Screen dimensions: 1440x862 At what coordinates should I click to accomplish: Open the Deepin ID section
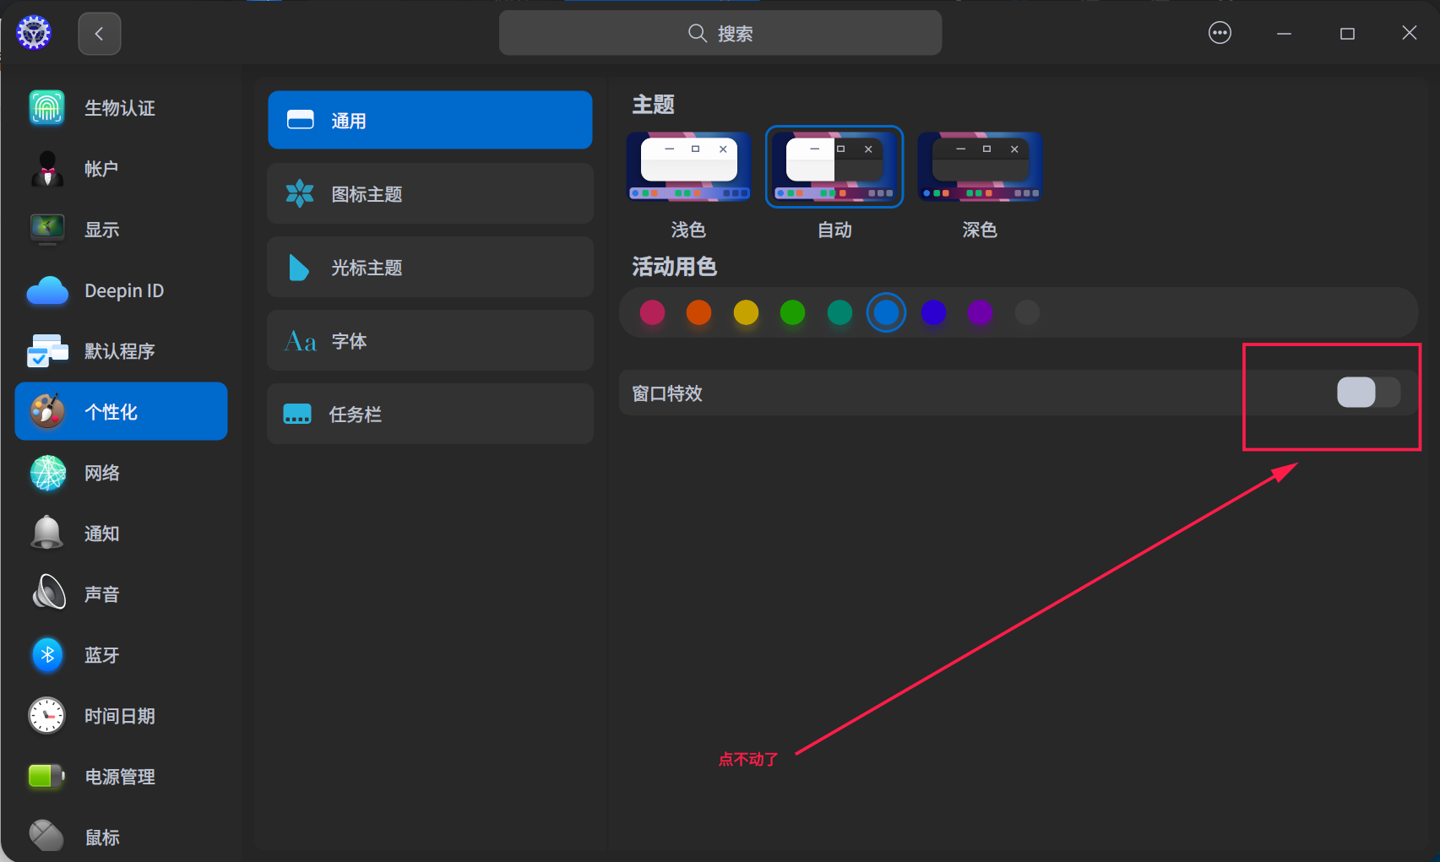122,290
